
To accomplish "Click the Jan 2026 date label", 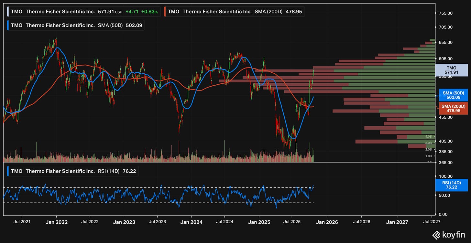I will pyautogui.click(x=327, y=222).
